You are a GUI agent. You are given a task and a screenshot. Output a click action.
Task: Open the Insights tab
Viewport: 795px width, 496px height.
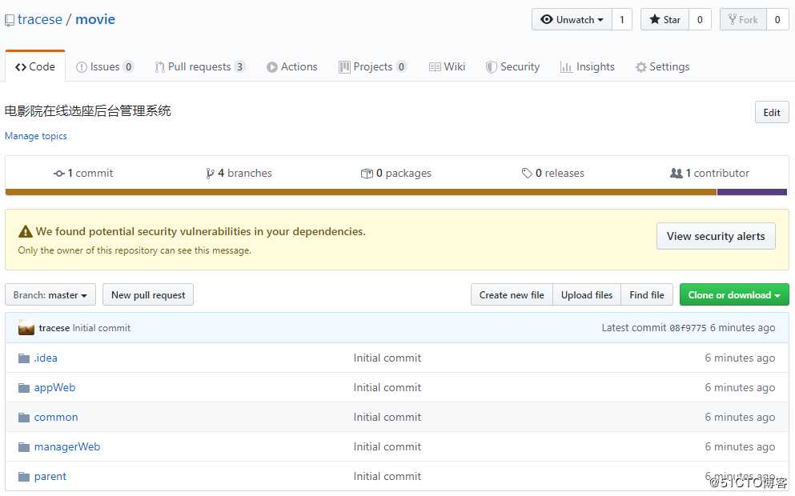click(588, 66)
